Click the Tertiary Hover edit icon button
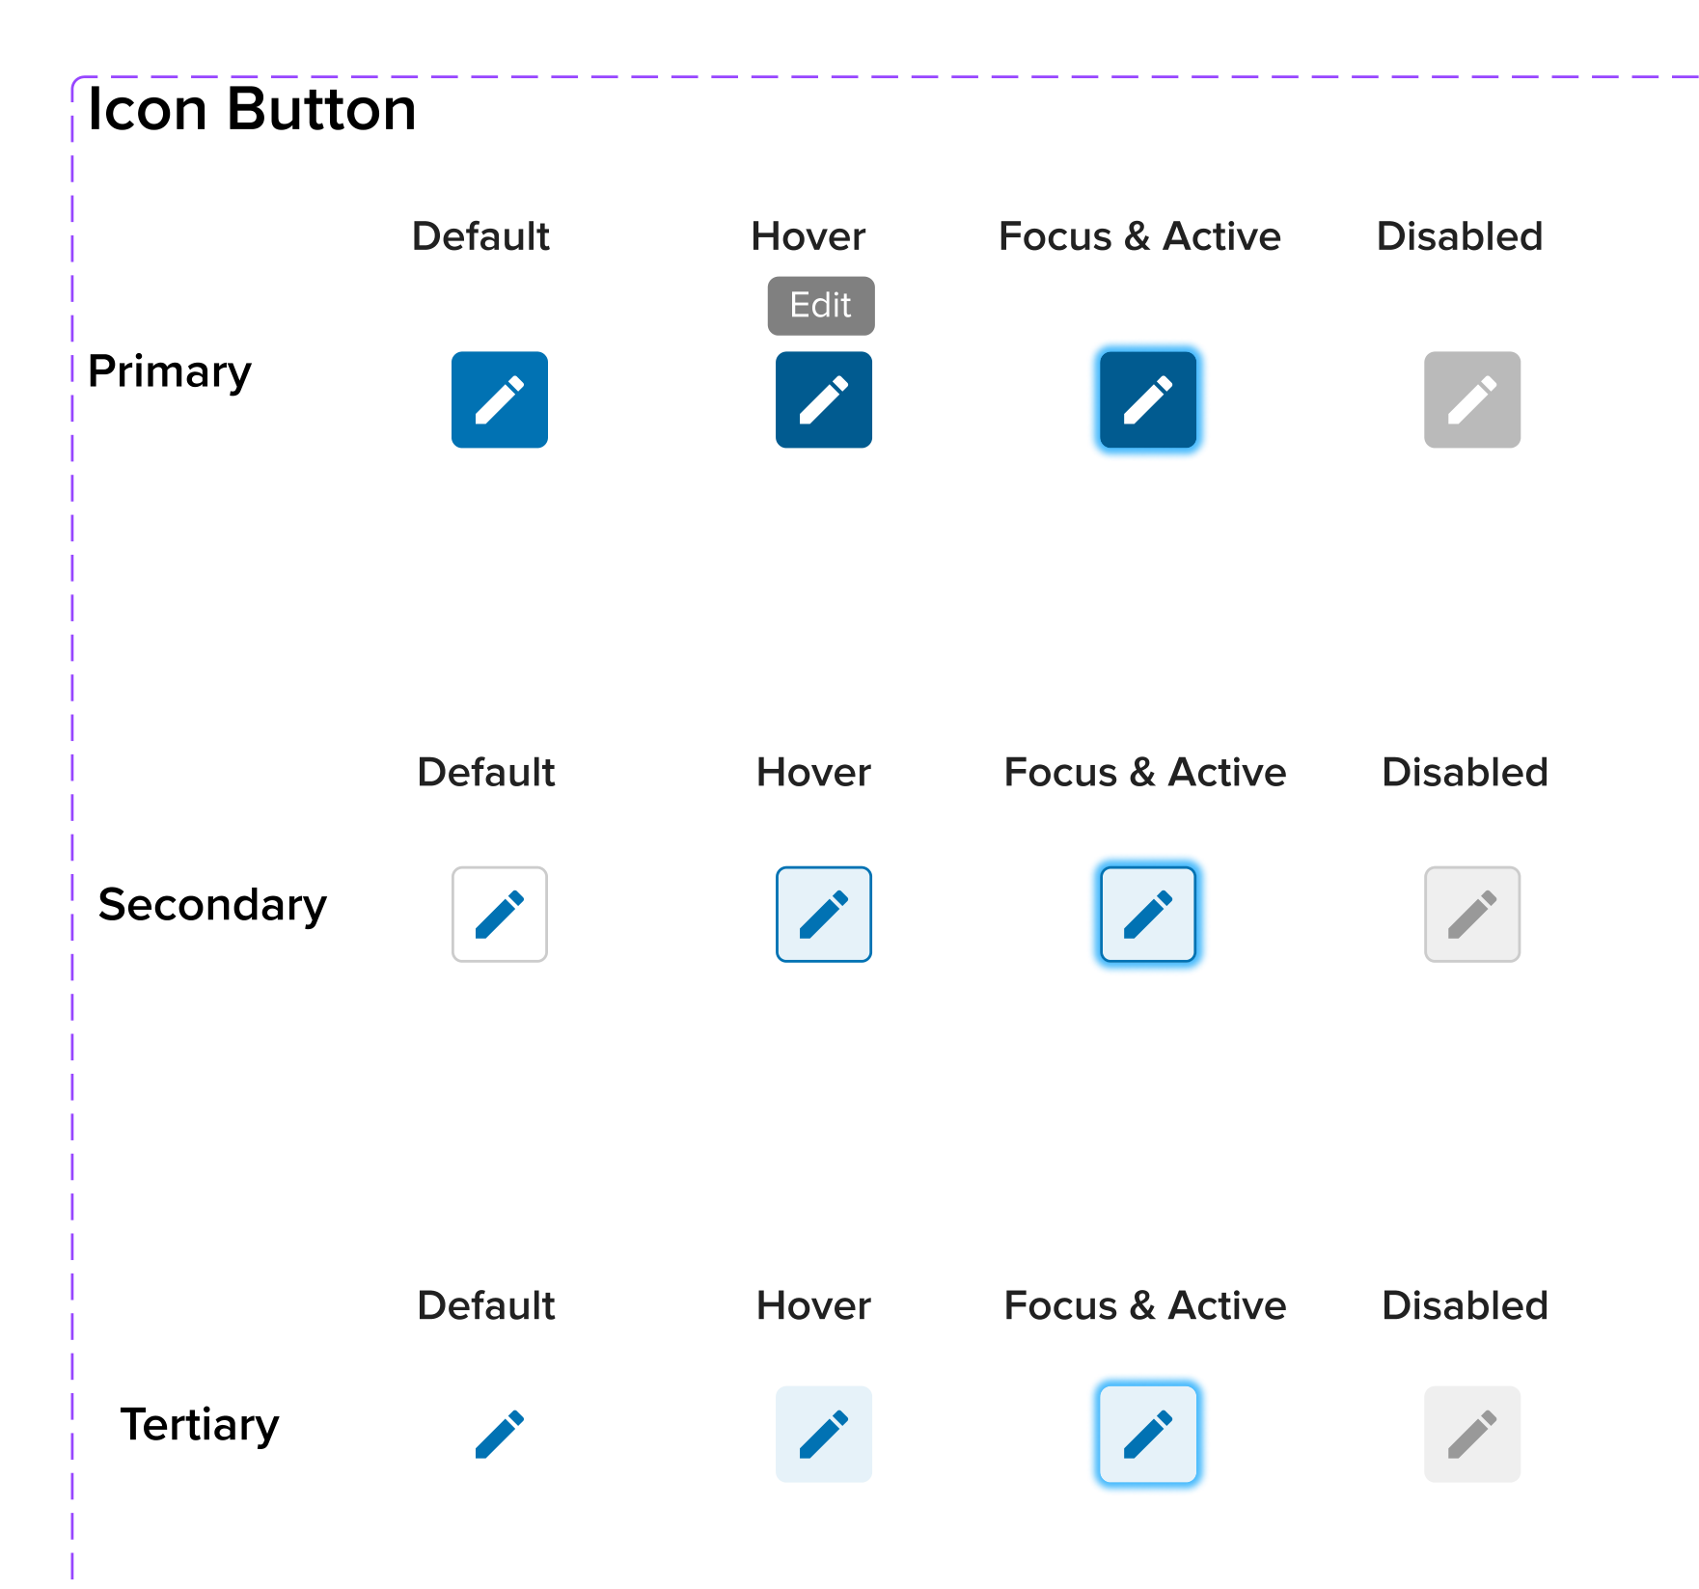Image resolution: width=1699 pixels, height=1589 pixels. click(824, 1434)
